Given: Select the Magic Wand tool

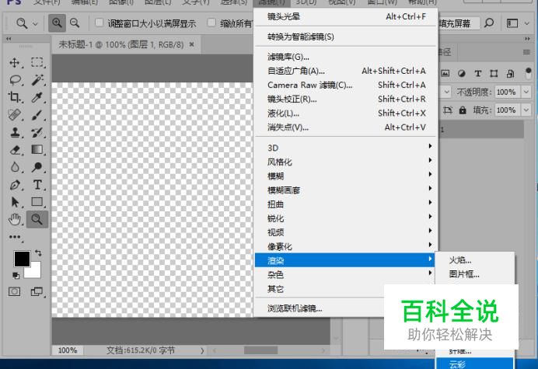Looking at the screenshot, I should (37, 80).
